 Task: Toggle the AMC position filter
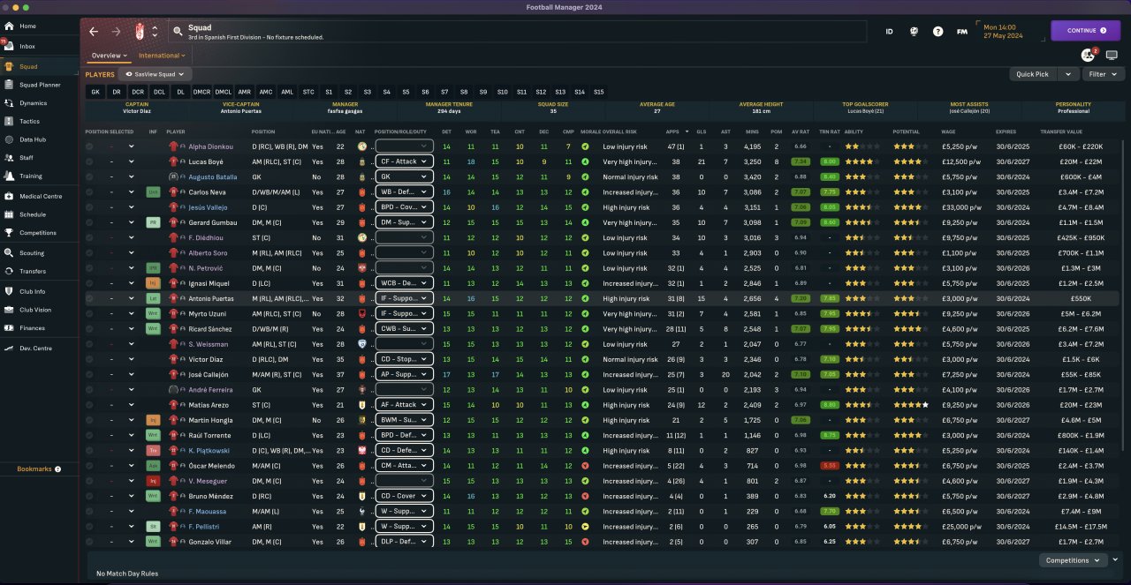tap(266, 92)
